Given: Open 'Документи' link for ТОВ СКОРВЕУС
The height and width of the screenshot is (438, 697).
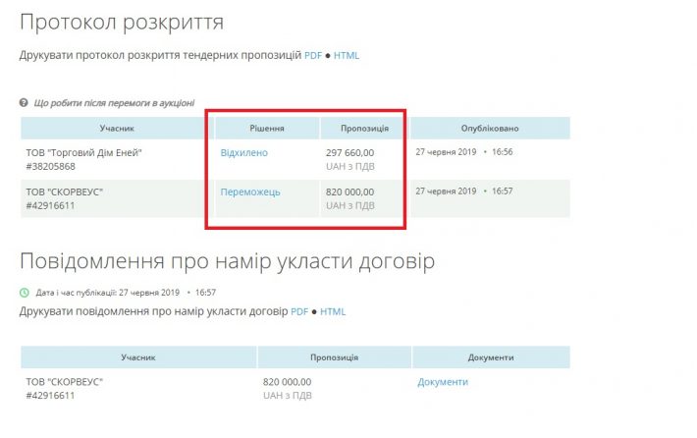Looking at the screenshot, I should (x=443, y=382).
